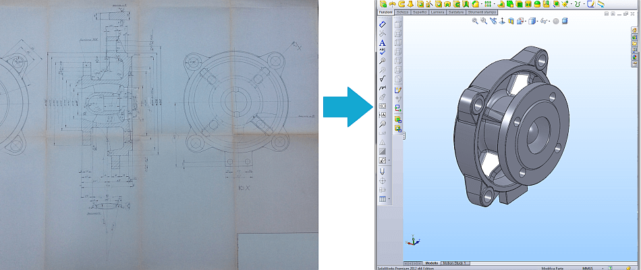Image resolution: width=641 pixels, height=270 pixels.
Task: Click the Zoom to Area magnifier icon
Action: tap(484, 22)
